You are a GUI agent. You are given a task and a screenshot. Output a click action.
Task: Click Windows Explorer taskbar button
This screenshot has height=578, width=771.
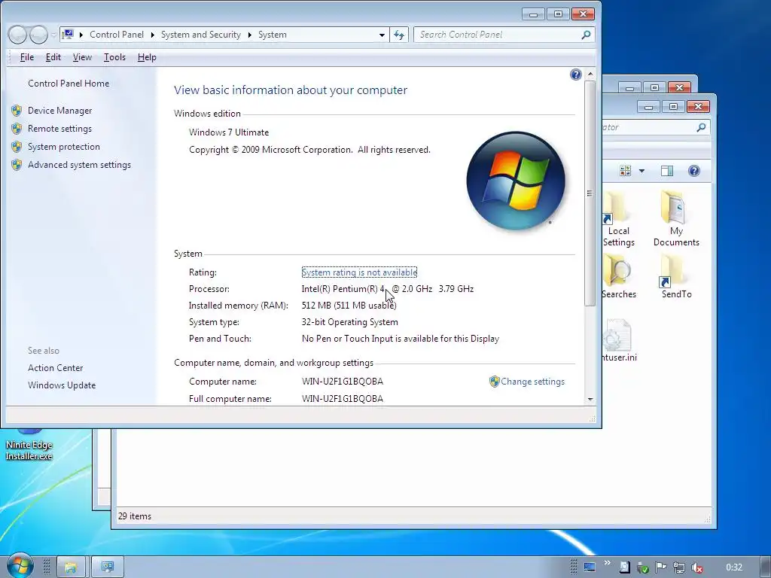tap(71, 567)
